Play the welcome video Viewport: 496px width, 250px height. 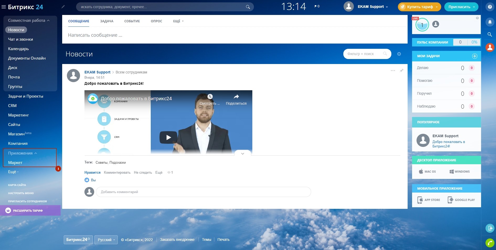coord(168,137)
